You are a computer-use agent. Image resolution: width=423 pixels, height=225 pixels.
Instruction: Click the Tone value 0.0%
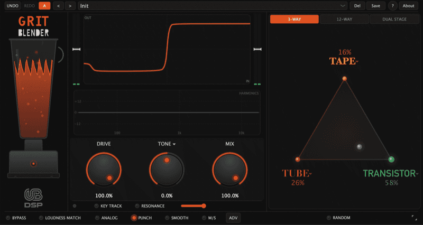tap(167, 195)
